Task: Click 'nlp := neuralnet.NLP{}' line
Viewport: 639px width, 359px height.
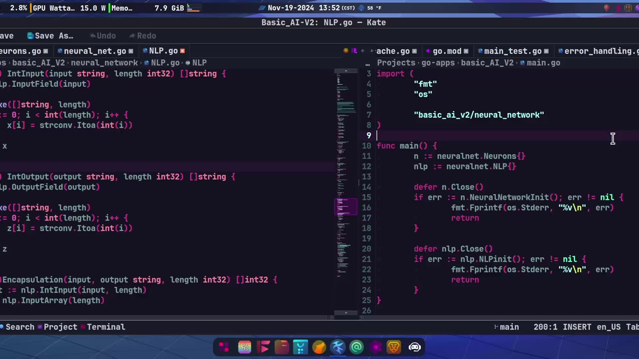Action: [x=465, y=167]
